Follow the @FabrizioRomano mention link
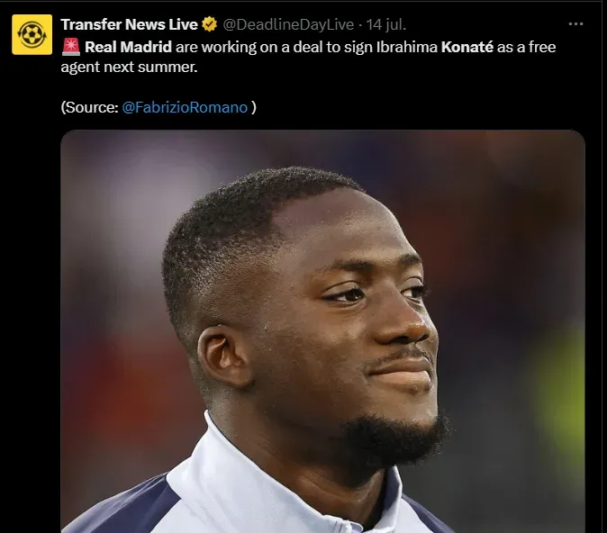Viewport: 607px width, 533px height. coord(185,107)
